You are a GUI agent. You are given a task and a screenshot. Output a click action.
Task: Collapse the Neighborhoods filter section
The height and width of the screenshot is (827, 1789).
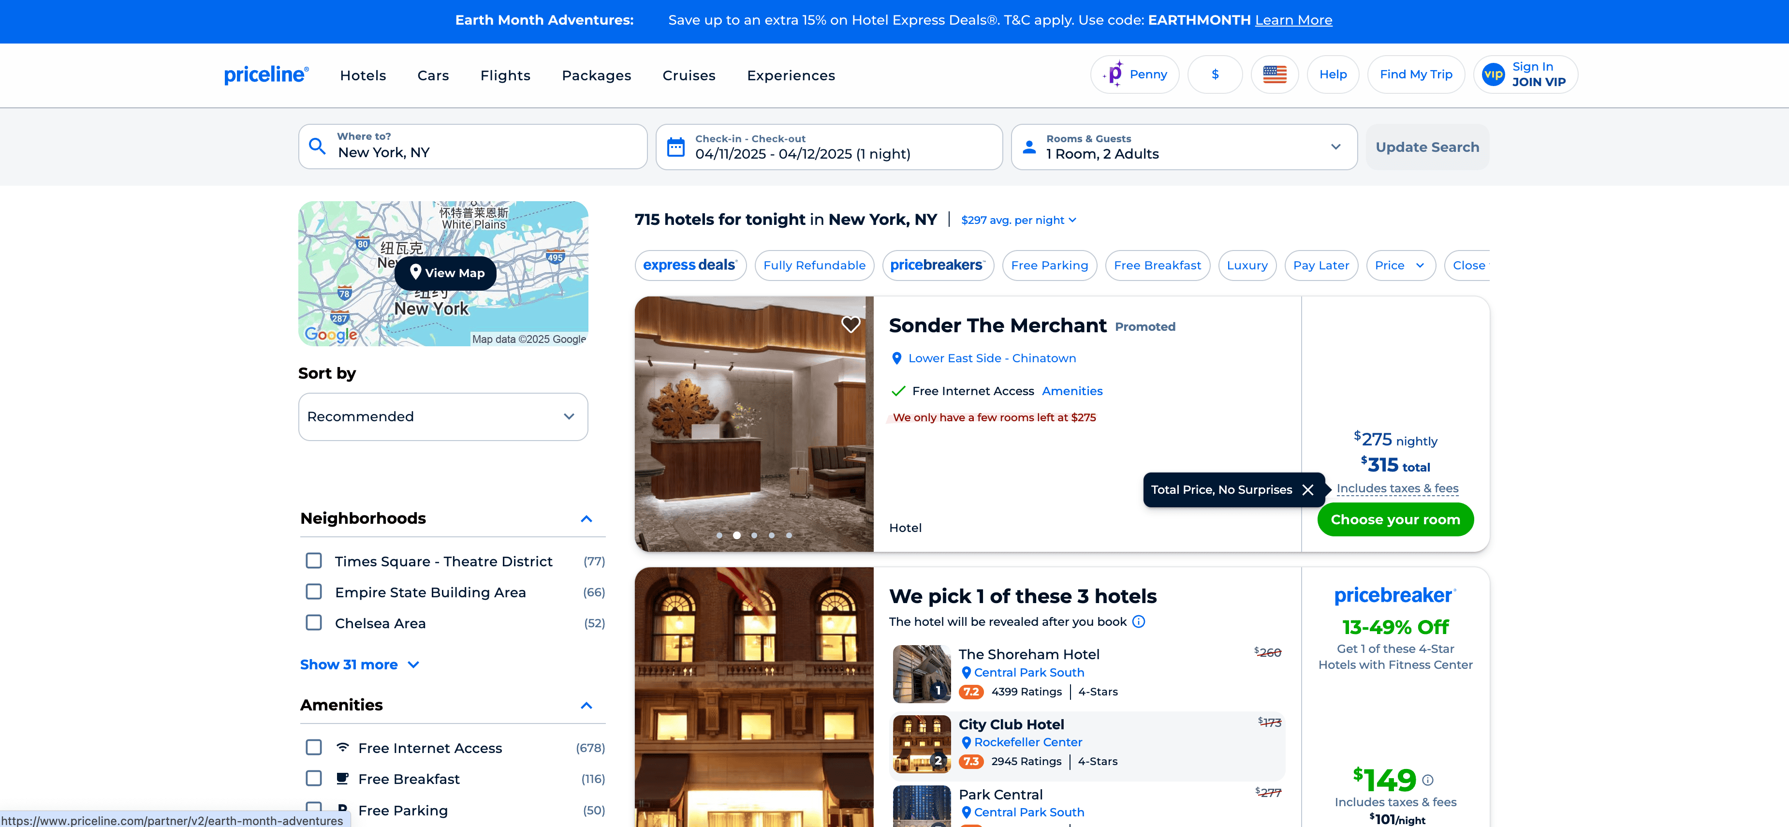point(586,519)
